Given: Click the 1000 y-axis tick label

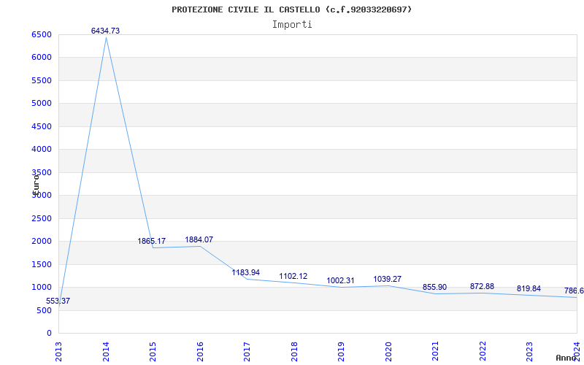Looking at the screenshot, I should [x=42, y=287].
